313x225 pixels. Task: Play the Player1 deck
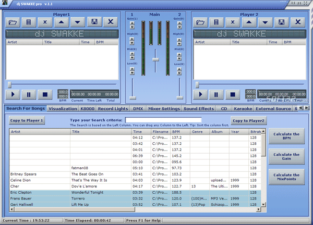(x=13, y=94)
